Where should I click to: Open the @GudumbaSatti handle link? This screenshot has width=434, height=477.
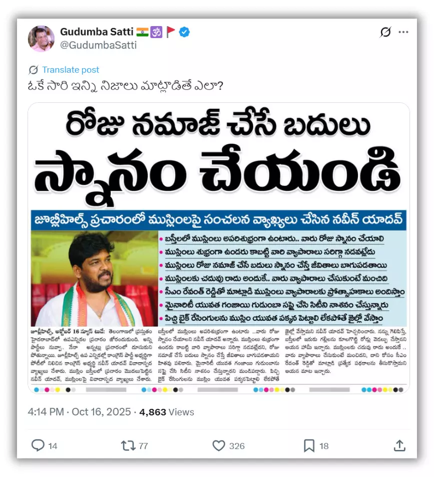[99, 45]
